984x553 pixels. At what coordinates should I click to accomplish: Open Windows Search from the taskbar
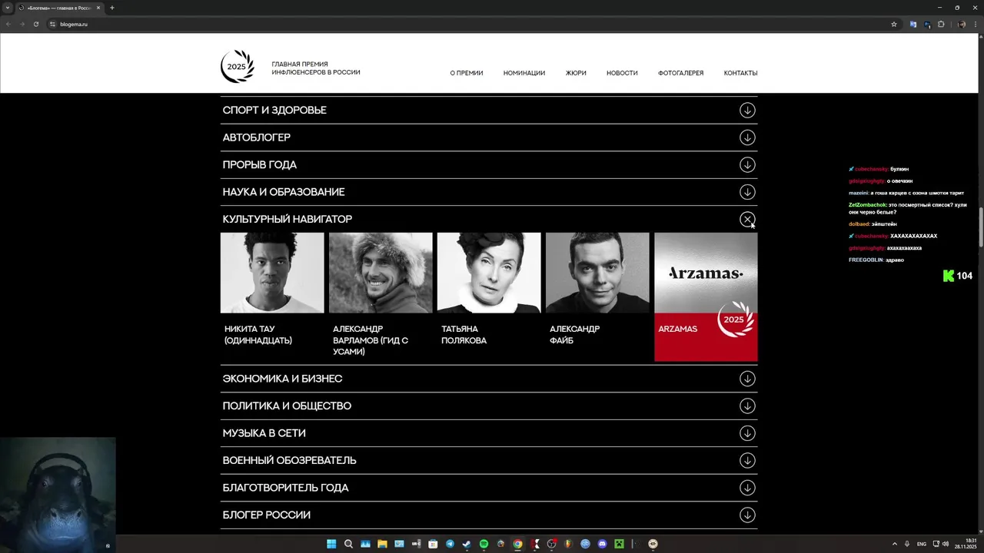[x=348, y=544]
